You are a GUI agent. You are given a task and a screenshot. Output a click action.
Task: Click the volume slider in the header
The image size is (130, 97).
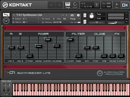tap(116, 23)
